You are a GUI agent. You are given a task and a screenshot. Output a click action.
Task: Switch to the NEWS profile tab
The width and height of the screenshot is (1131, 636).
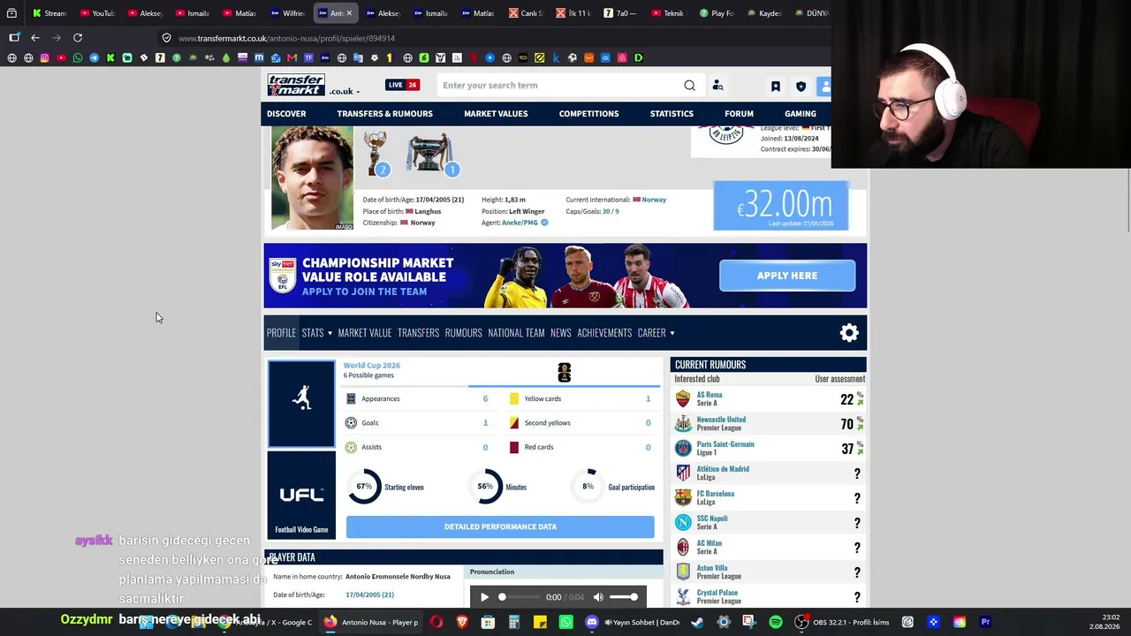pos(560,333)
